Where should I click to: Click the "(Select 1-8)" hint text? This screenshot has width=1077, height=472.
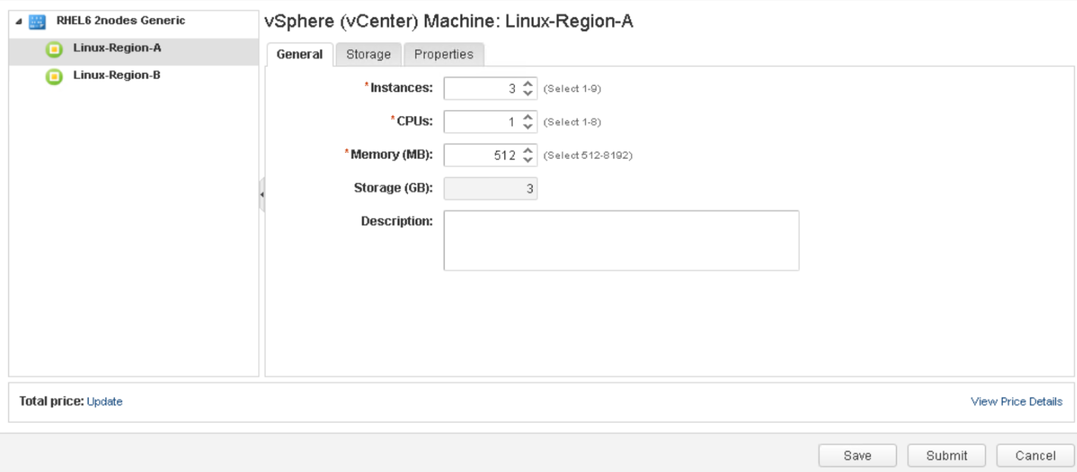click(x=573, y=122)
